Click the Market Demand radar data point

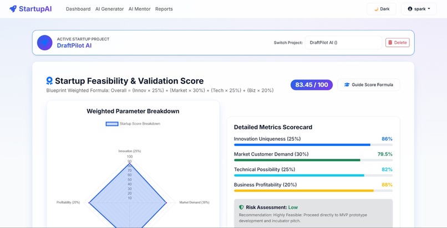(x=166, y=203)
